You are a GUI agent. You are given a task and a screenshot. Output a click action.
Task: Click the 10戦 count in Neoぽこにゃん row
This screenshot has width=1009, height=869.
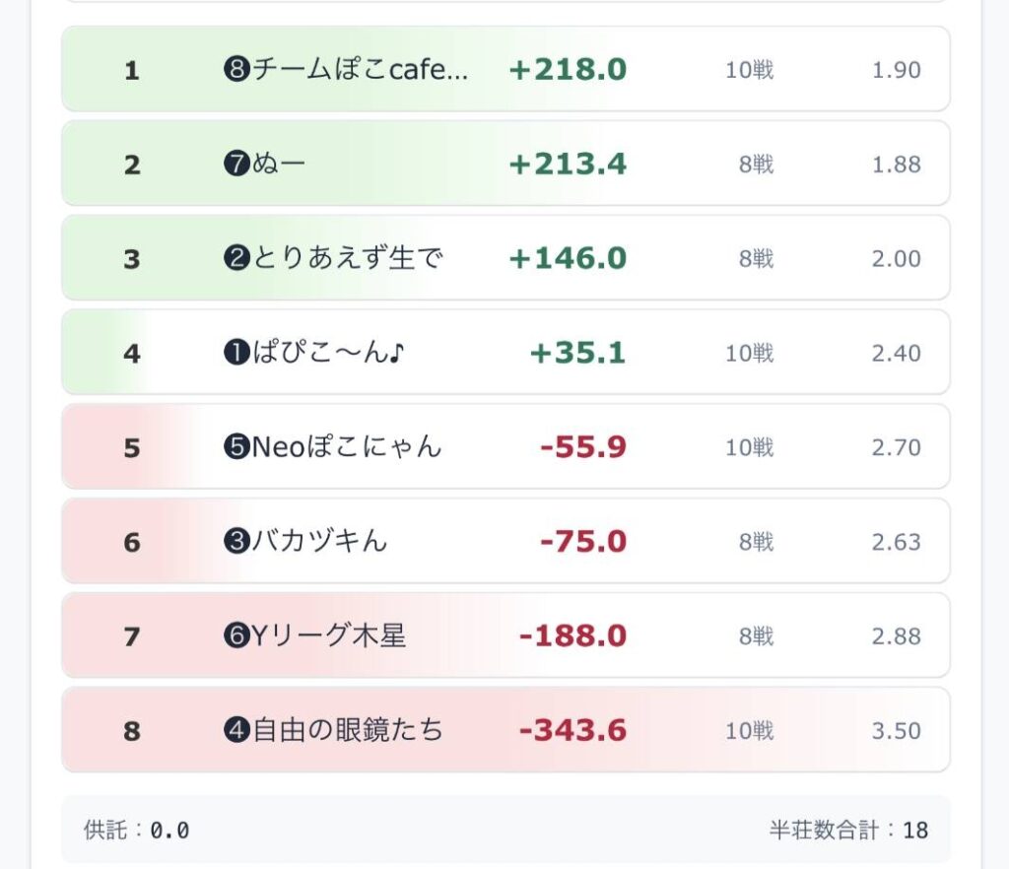click(750, 447)
